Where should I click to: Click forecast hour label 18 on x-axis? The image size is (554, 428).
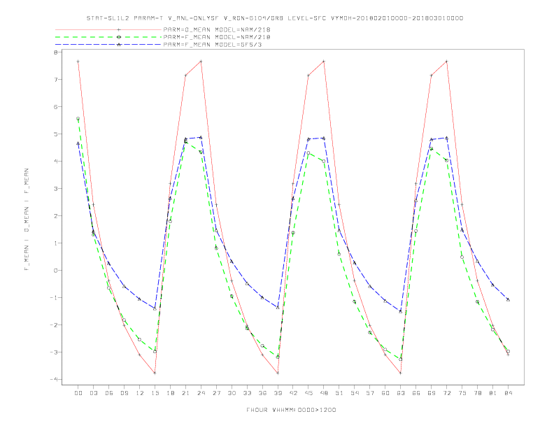click(x=170, y=393)
